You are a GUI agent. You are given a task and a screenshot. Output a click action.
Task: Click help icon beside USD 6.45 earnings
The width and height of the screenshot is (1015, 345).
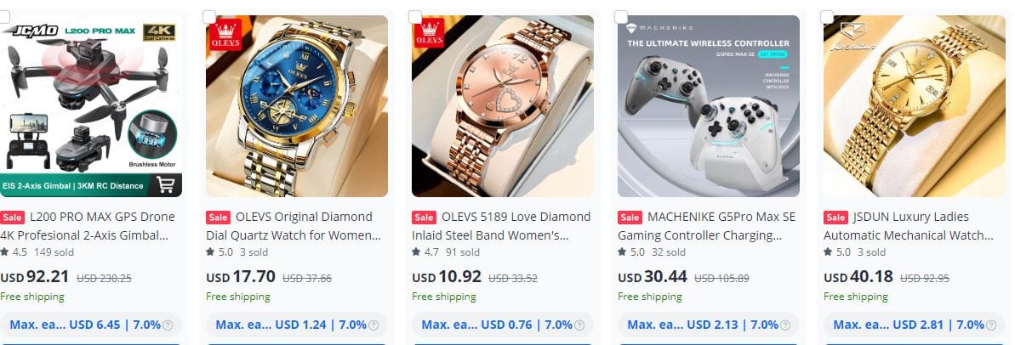pyautogui.click(x=168, y=325)
